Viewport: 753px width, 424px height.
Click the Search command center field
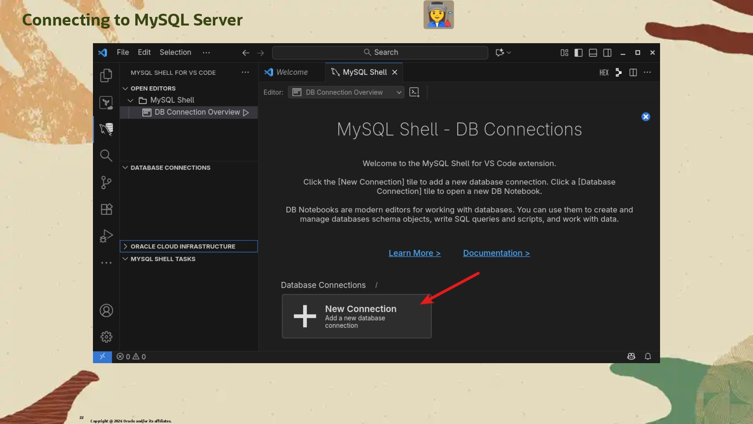[x=380, y=52]
